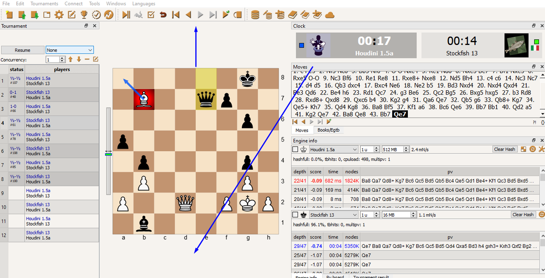Toggle the checkbox icon in the main toolbar
This screenshot has height=278, width=545.
coord(151,14)
